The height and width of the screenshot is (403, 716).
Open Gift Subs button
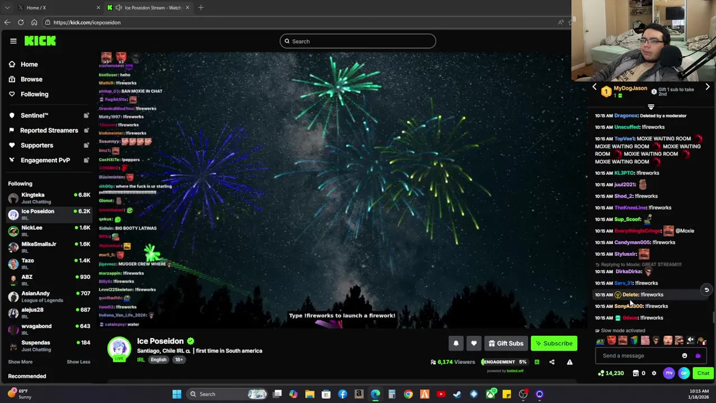click(505, 344)
